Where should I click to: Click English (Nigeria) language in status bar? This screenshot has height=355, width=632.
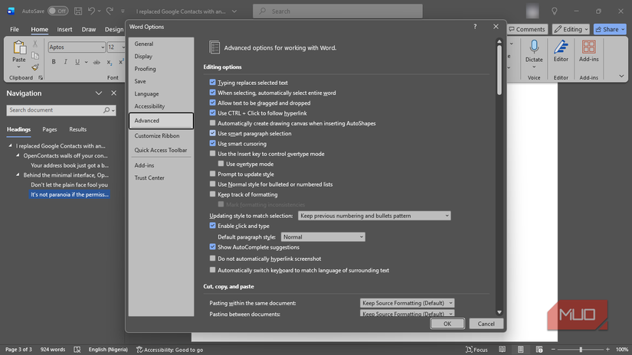click(108, 350)
